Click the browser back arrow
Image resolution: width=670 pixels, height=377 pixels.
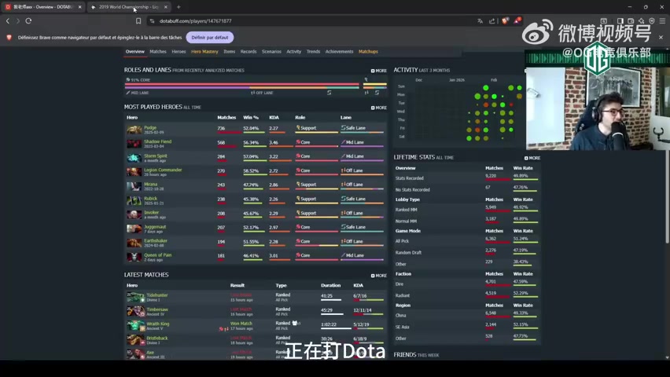(x=7, y=21)
